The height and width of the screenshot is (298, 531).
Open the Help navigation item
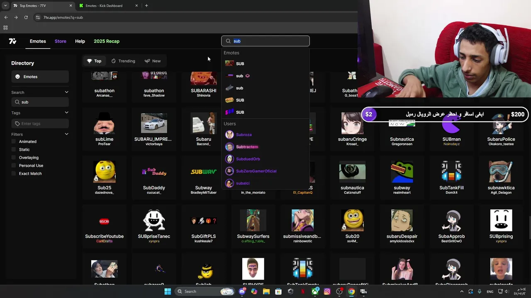point(80,41)
